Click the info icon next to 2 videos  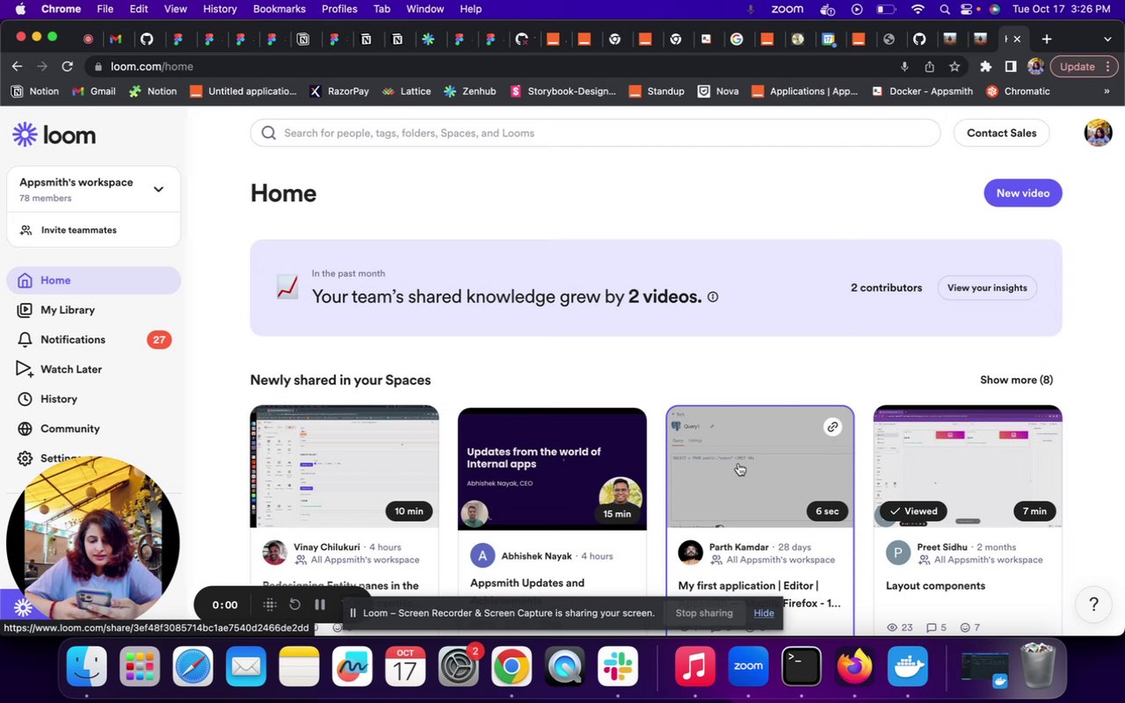[x=713, y=297]
